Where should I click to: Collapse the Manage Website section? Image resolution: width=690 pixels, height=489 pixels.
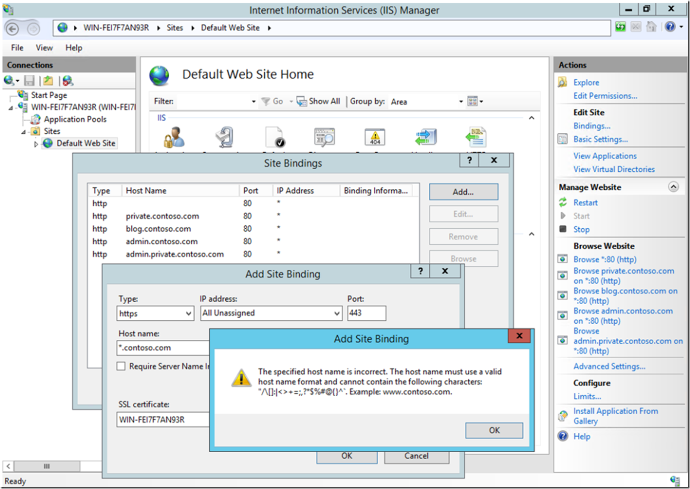pyautogui.click(x=673, y=187)
